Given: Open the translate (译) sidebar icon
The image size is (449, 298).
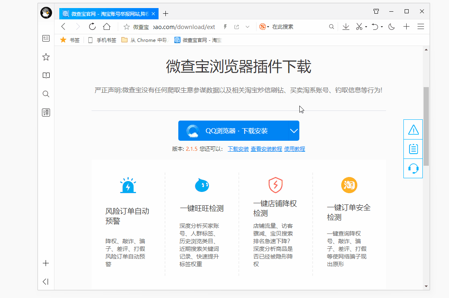Looking at the screenshot, I should (46, 113).
